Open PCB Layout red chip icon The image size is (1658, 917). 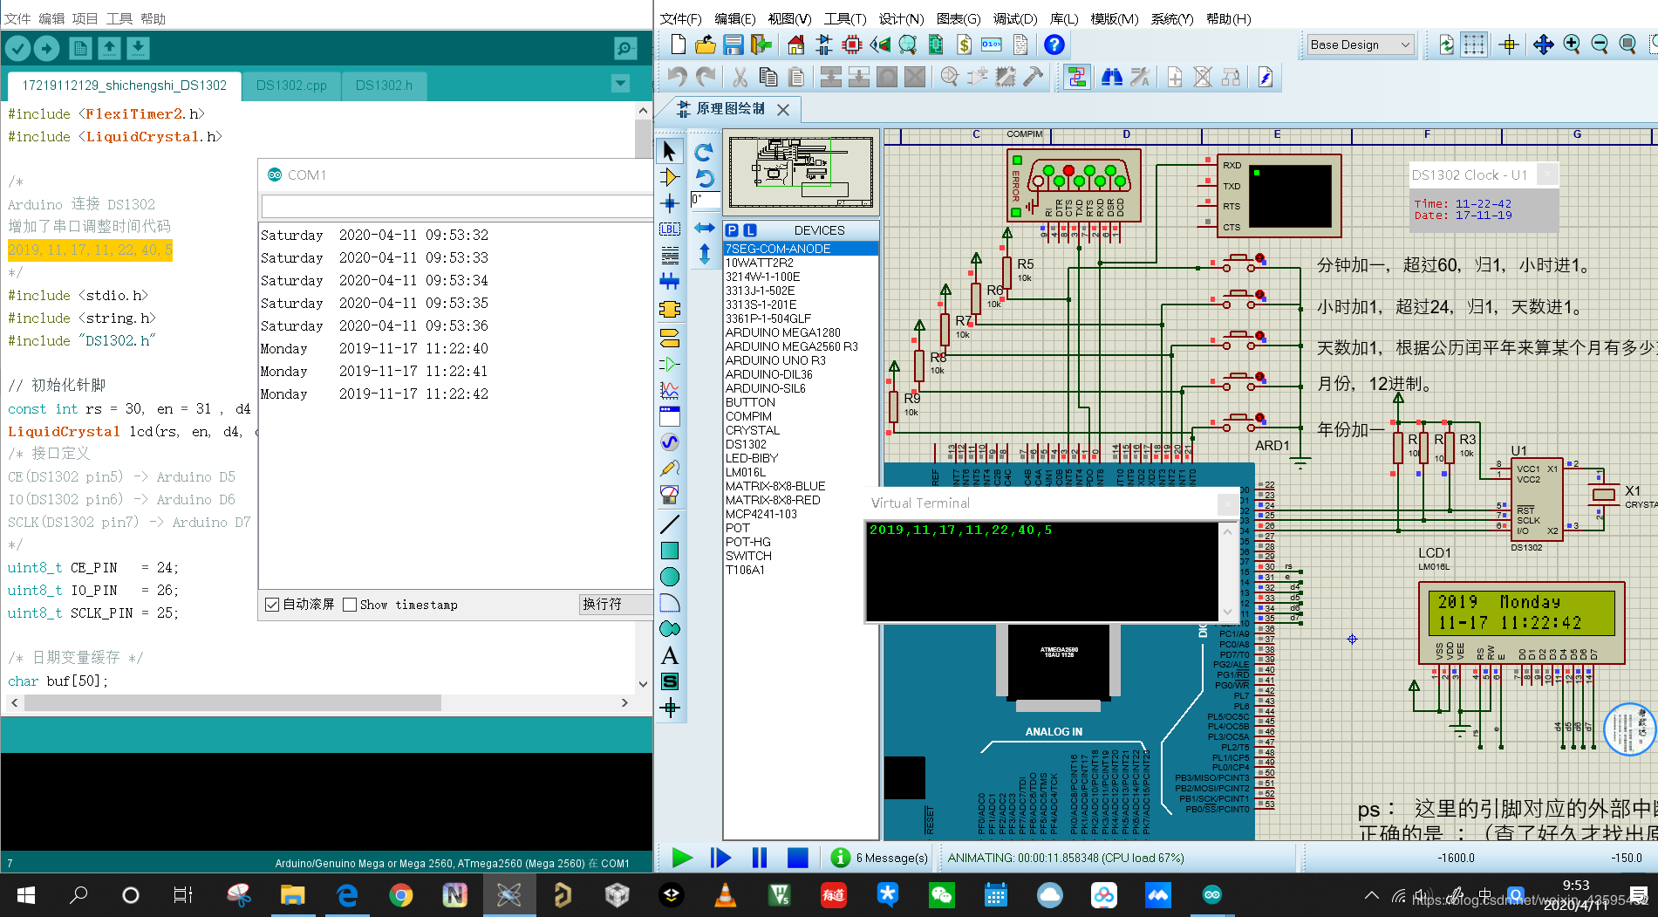[852, 44]
